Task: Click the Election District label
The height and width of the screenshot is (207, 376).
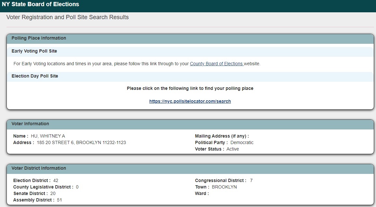Action: point(32,180)
